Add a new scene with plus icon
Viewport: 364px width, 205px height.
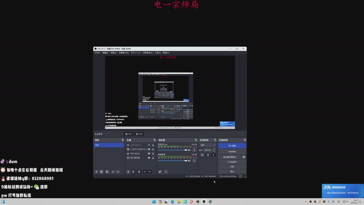pos(96,172)
